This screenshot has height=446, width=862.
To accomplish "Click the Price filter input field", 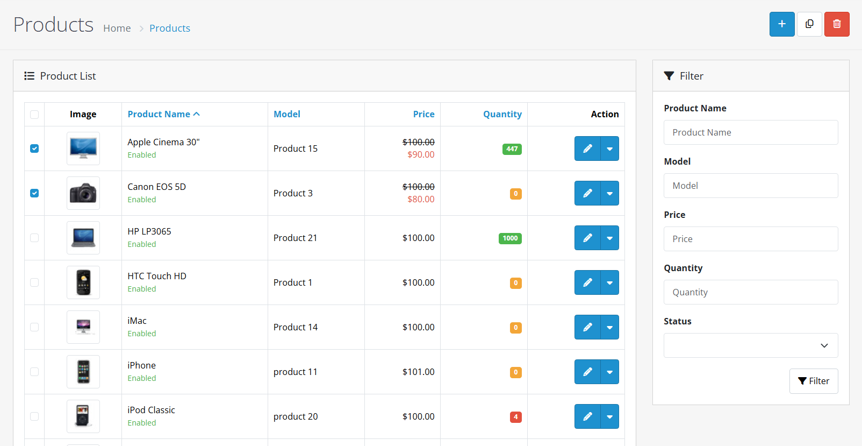I will (751, 239).
